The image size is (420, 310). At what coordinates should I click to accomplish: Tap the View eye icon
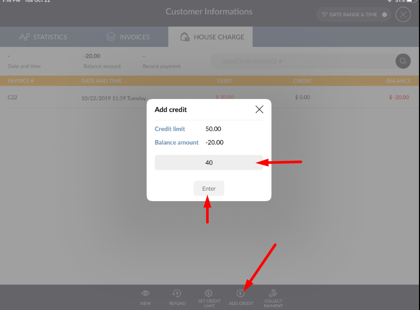[146, 293]
